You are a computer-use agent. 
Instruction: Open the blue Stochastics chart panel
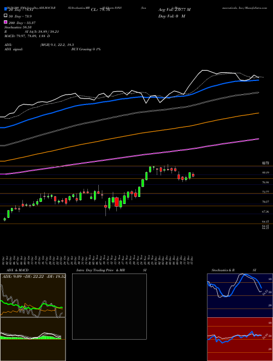click(240, 295)
